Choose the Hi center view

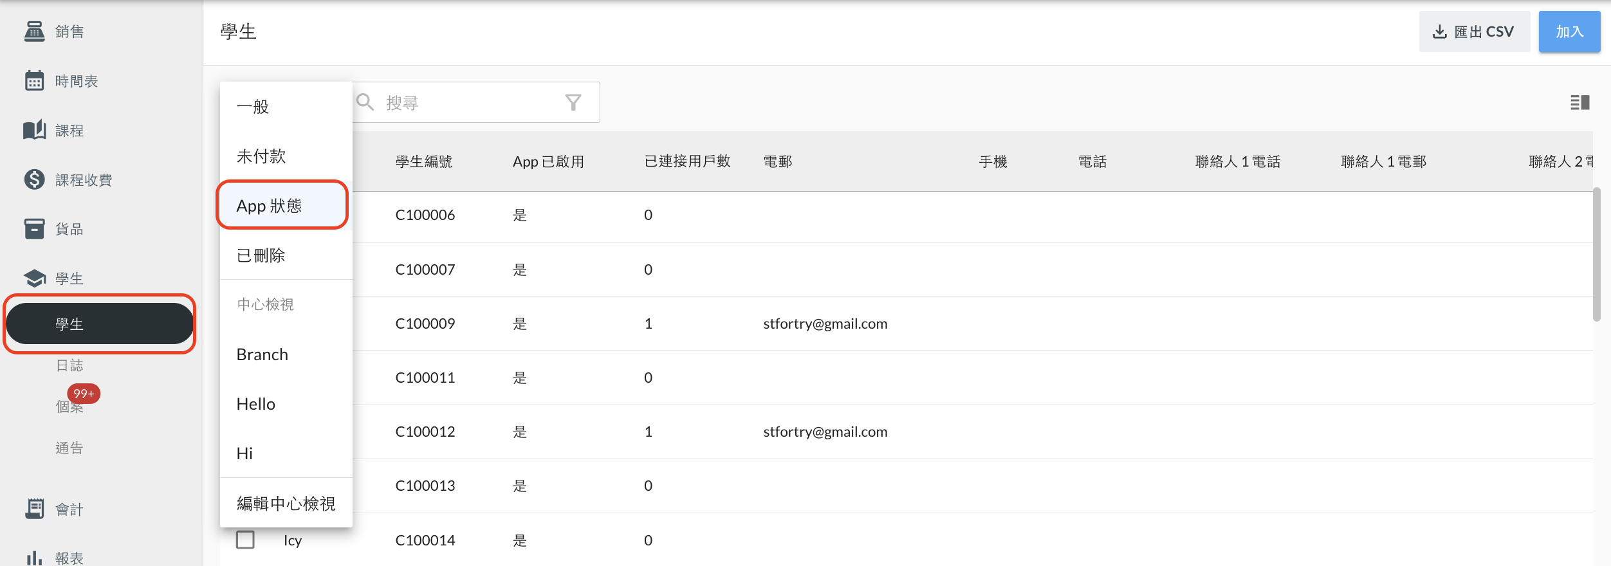(286, 453)
